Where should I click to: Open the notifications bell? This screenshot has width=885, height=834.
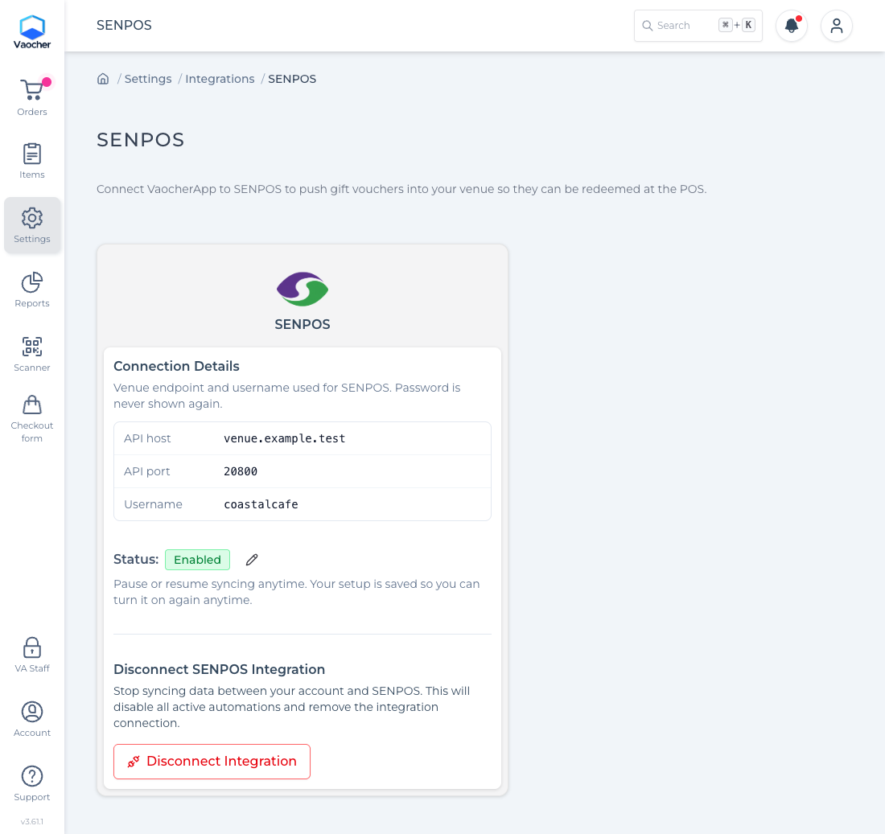pos(792,26)
